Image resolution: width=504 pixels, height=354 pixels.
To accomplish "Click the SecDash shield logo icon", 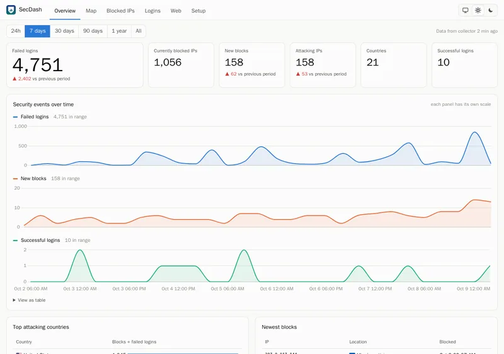I will [11, 9].
